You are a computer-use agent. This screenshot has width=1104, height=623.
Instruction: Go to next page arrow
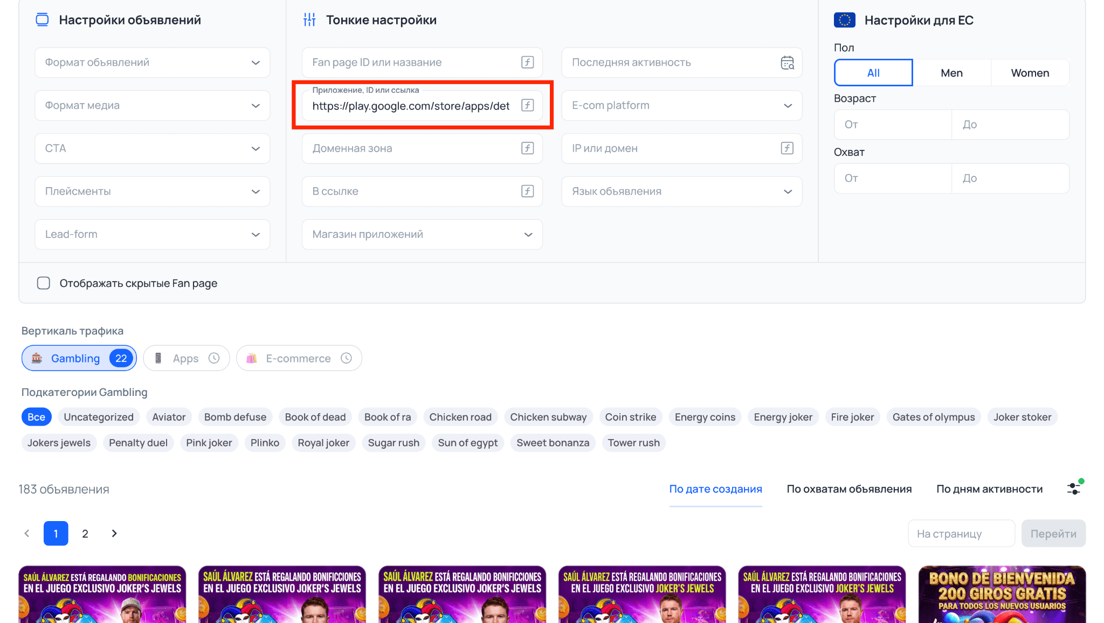114,533
